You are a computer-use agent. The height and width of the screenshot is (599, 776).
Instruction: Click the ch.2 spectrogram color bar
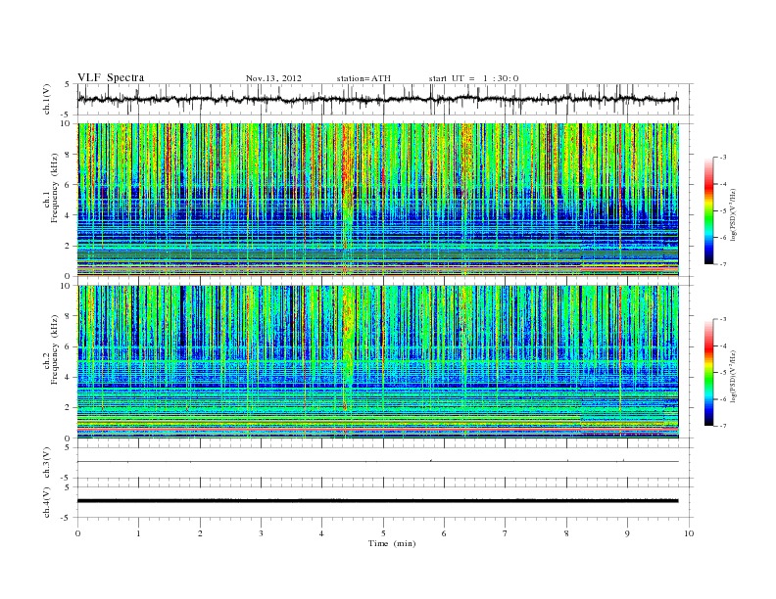pyautogui.click(x=708, y=373)
